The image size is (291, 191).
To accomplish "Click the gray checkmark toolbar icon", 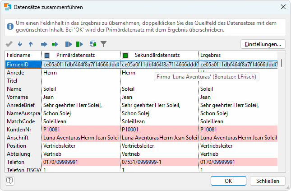I will [x=9, y=44].
